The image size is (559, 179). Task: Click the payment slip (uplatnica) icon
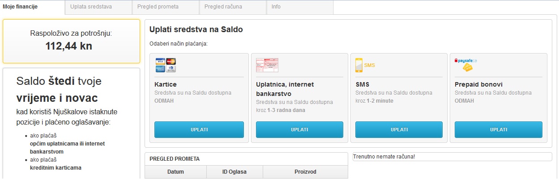click(x=267, y=65)
